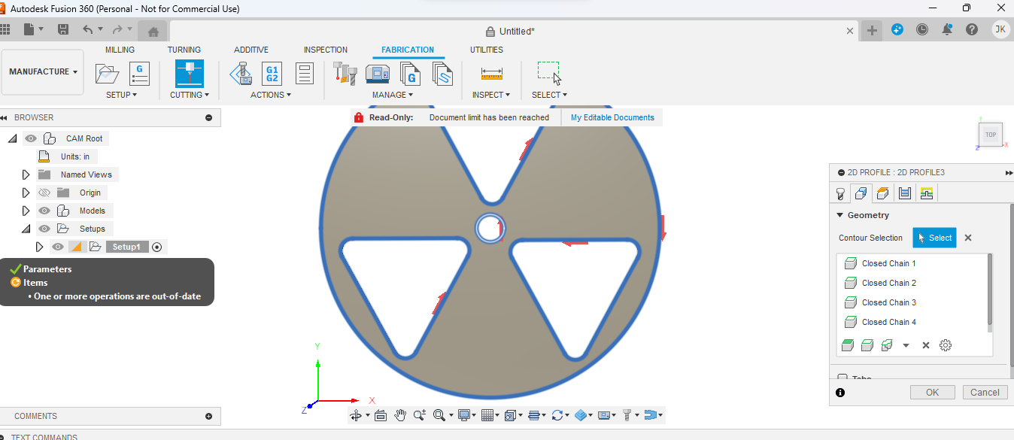This screenshot has height=440, width=1014.
Task: Switch to the UTILITIES tab
Action: click(x=487, y=50)
